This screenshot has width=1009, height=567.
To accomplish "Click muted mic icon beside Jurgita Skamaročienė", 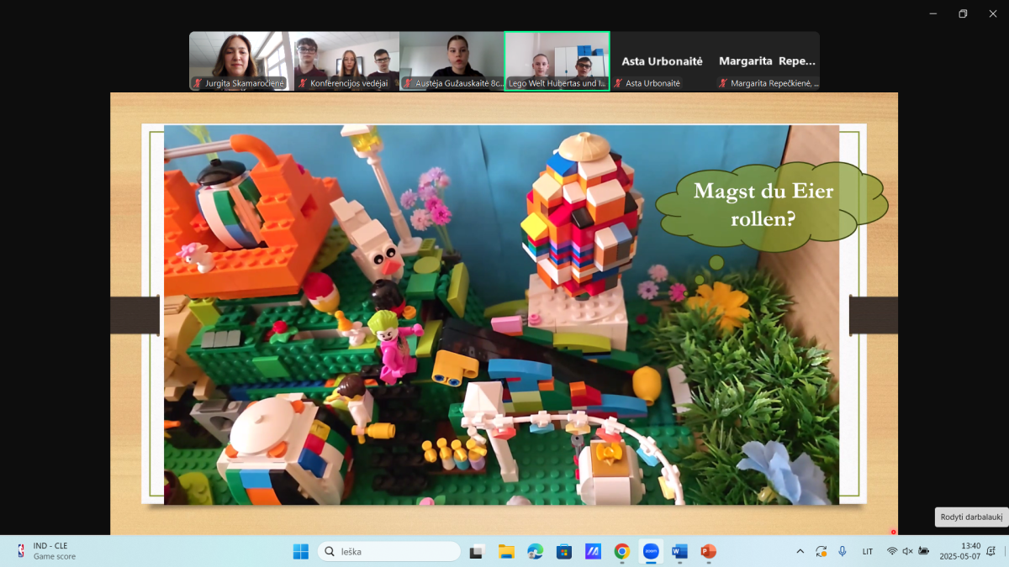I will pyautogui.click(x=198, y=83).
